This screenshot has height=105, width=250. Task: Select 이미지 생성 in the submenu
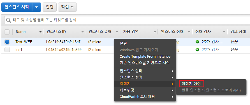[191, 84]
